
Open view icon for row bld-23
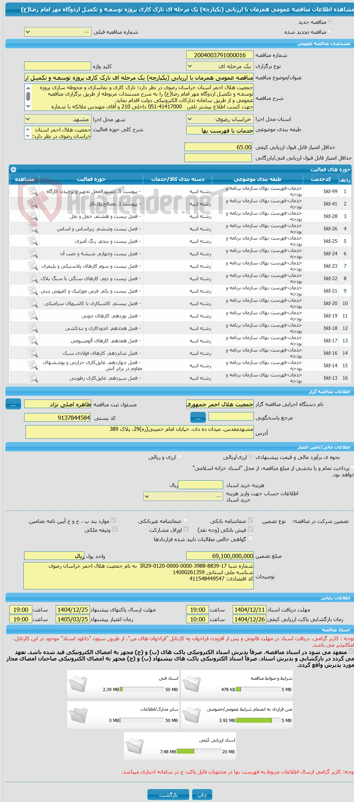coord(33,266)
